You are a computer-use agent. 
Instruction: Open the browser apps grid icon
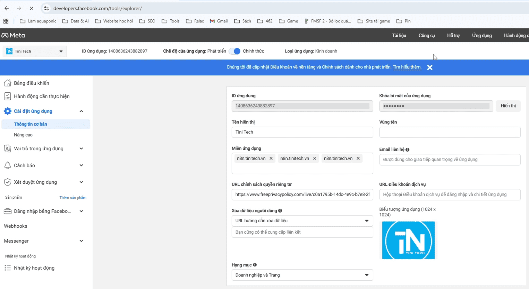pos(6,21)
